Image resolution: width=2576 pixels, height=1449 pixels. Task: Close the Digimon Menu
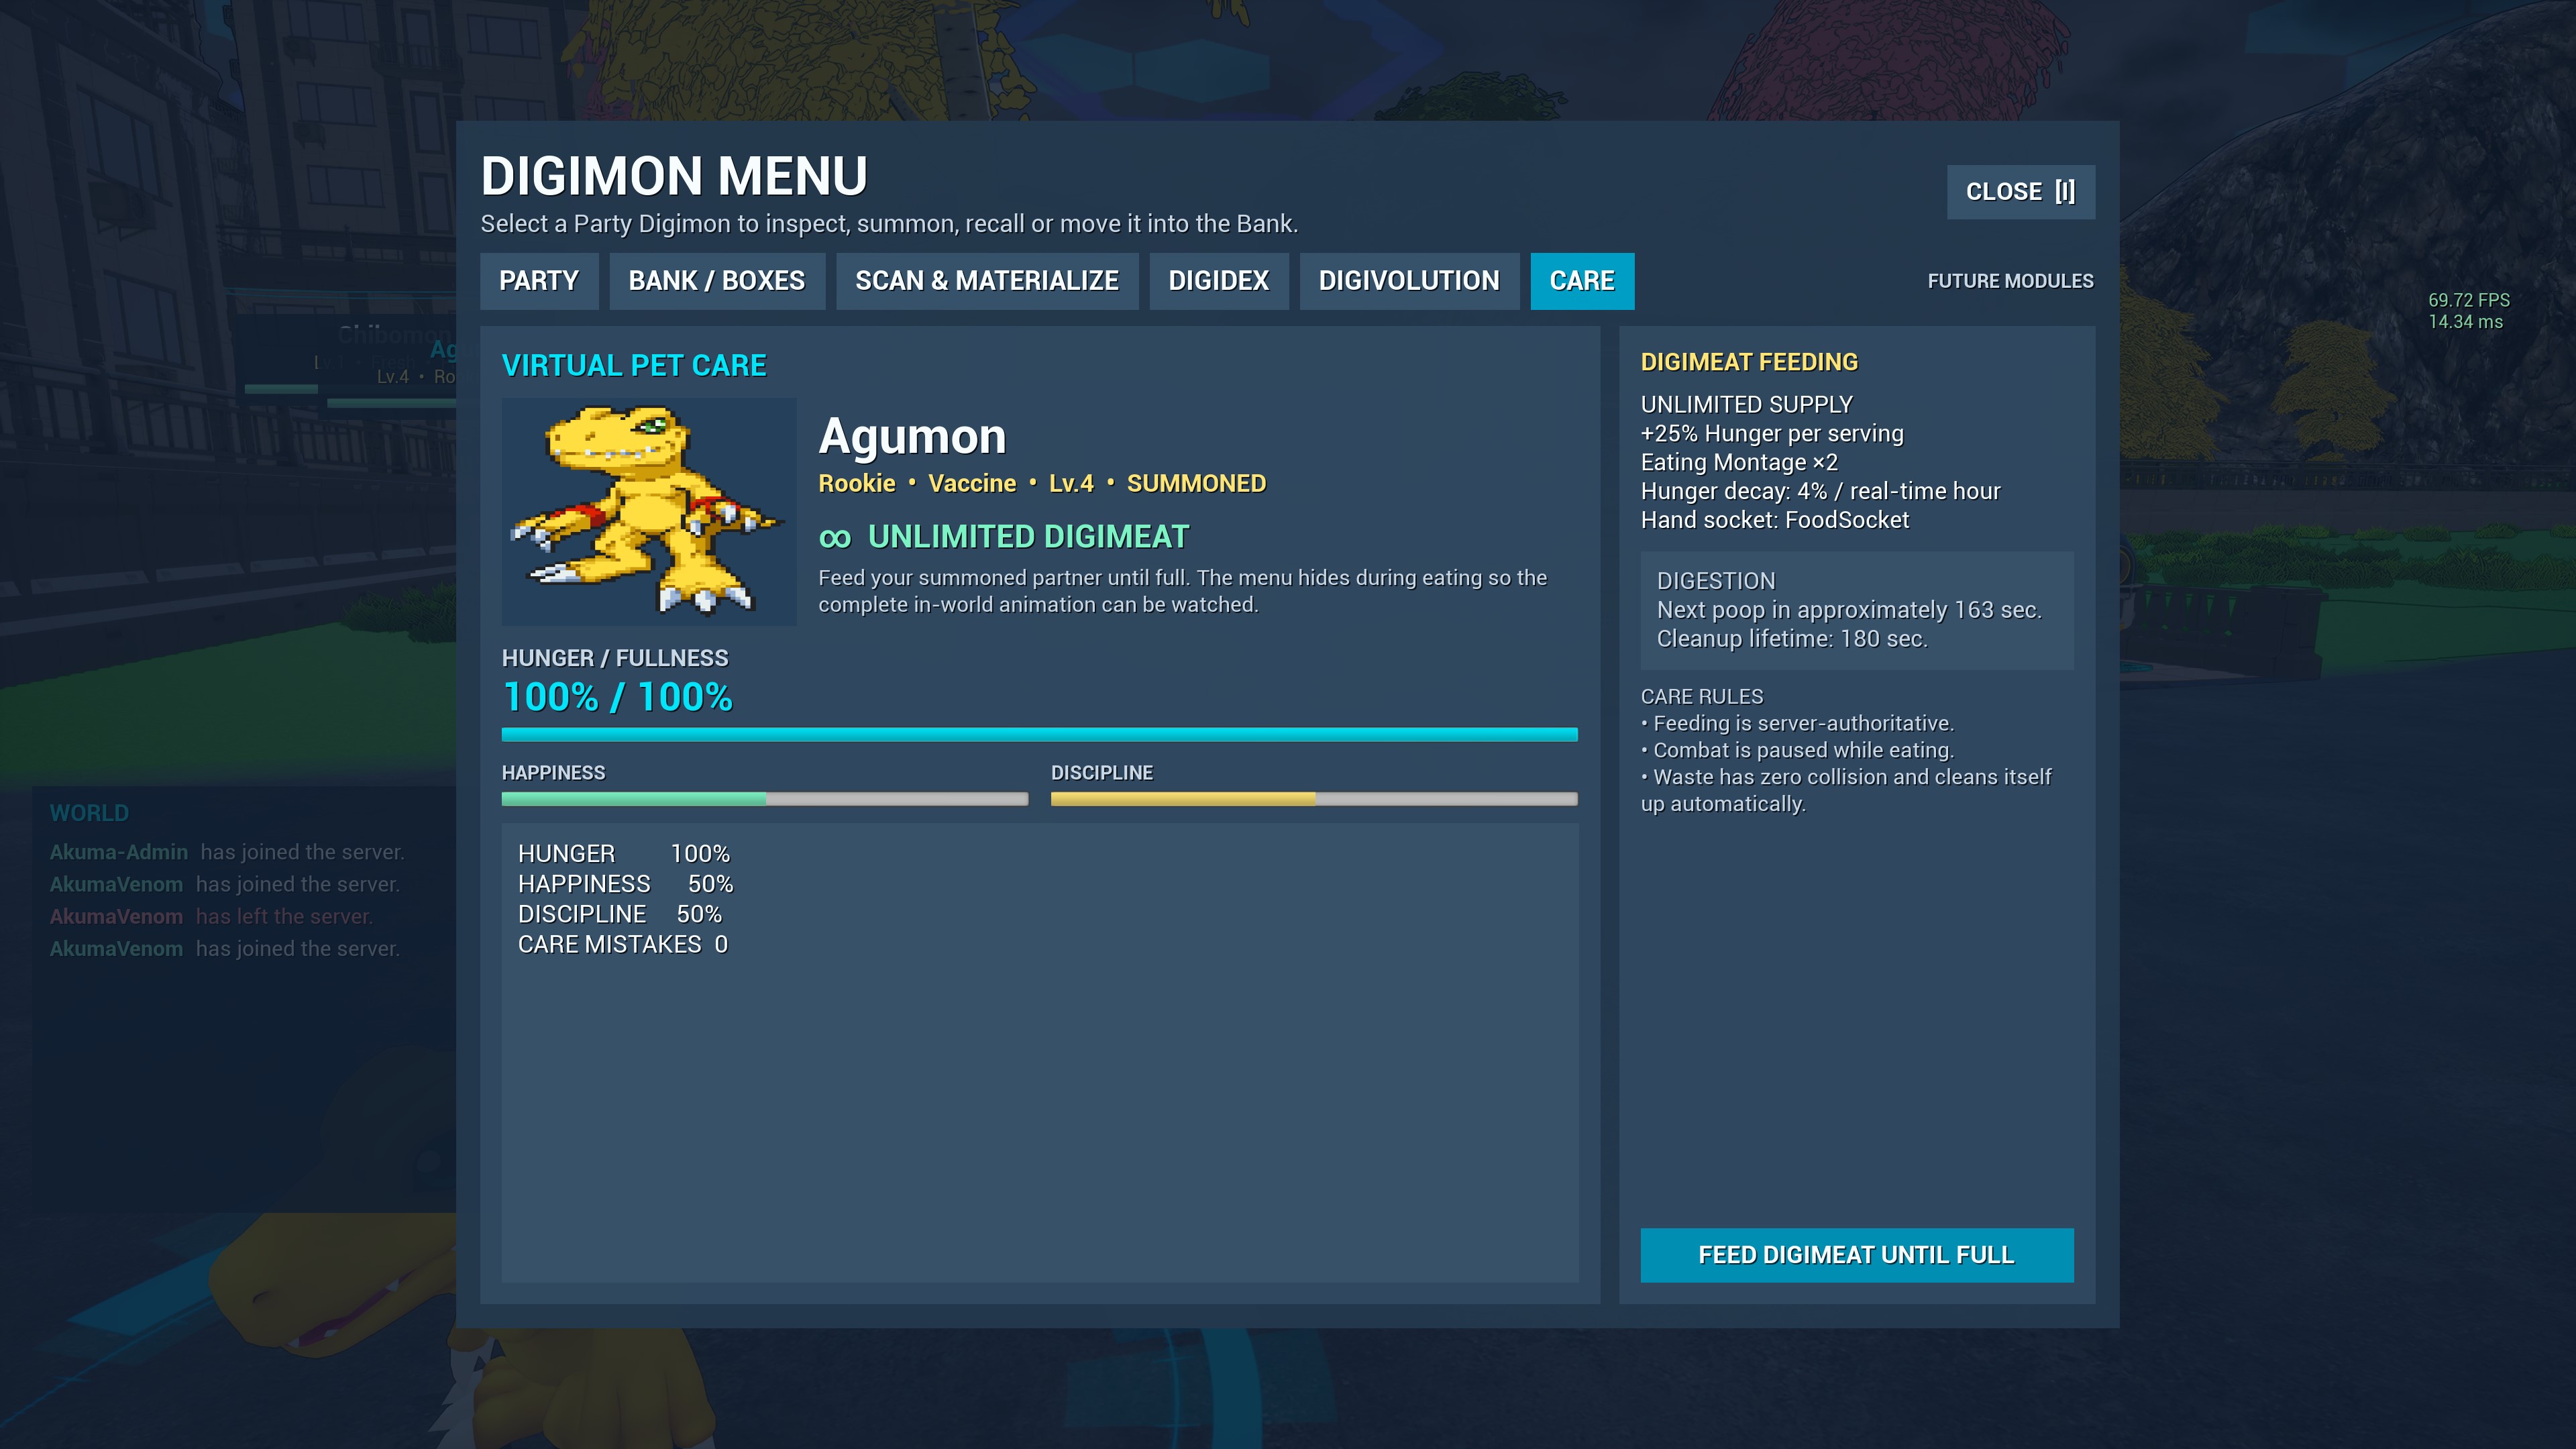pyautogui.click(x=2020, y=192)
